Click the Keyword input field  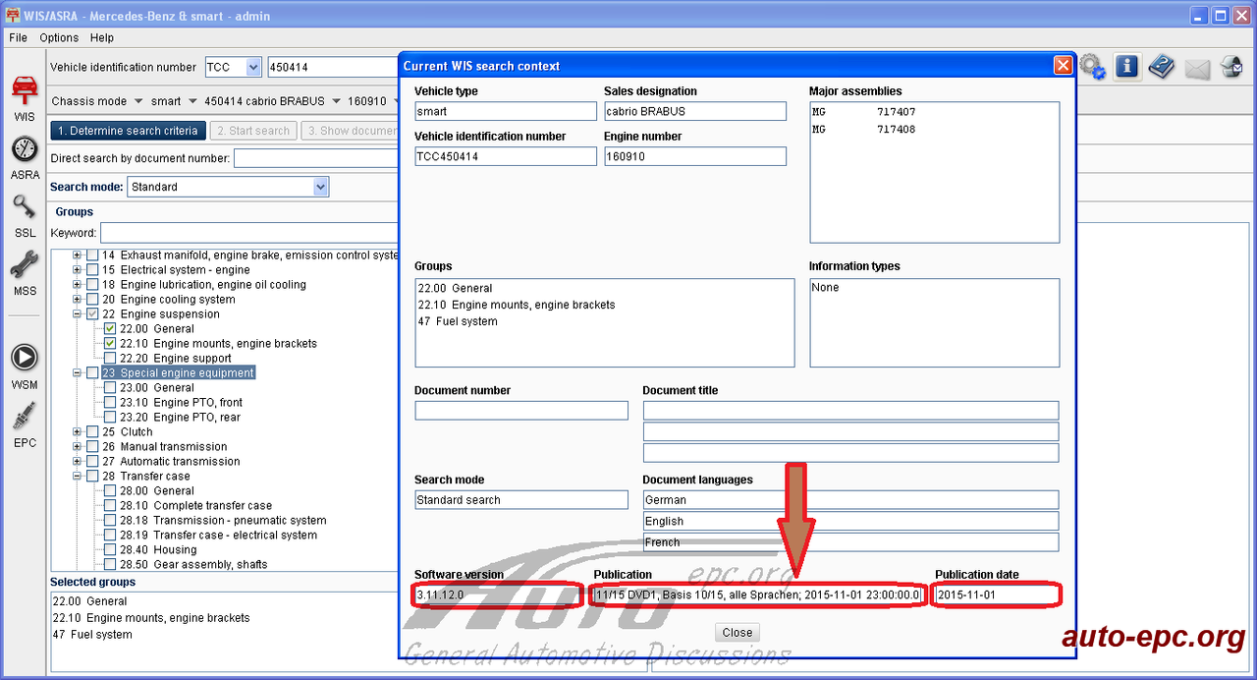click(248, 233)
